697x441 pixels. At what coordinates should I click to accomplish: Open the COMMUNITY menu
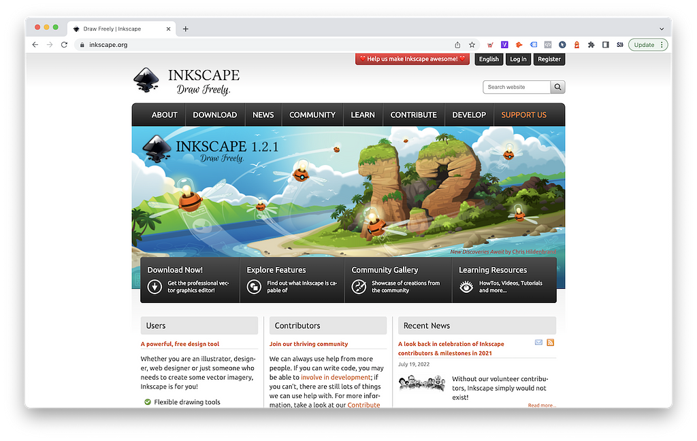coord(312,115)
